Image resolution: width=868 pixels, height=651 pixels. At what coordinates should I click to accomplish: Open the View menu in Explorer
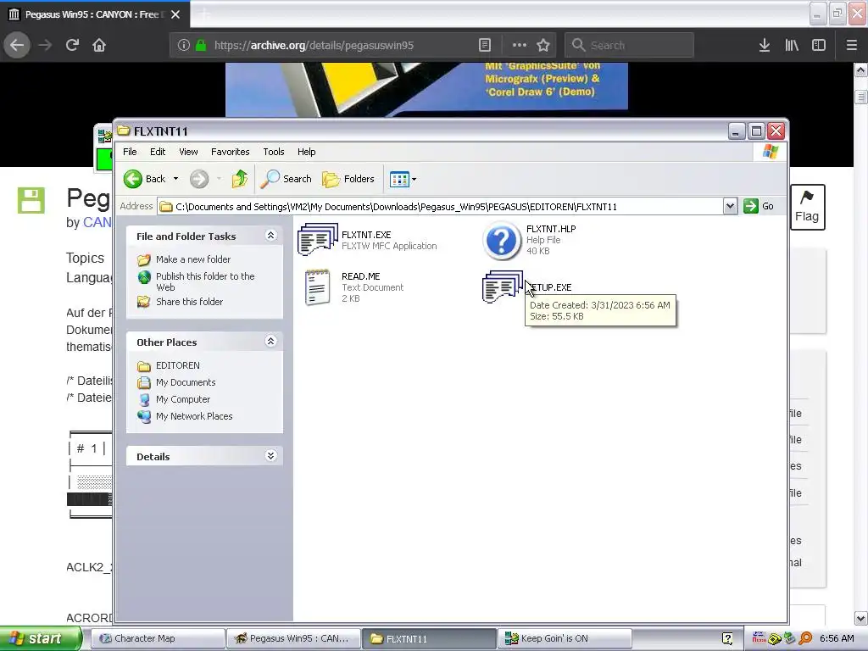188,152
